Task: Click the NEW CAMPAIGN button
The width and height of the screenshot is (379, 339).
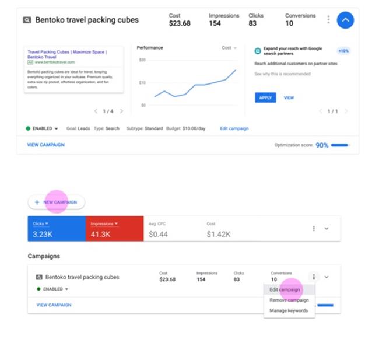Action: pyautogui.click(x=57, y=202)
